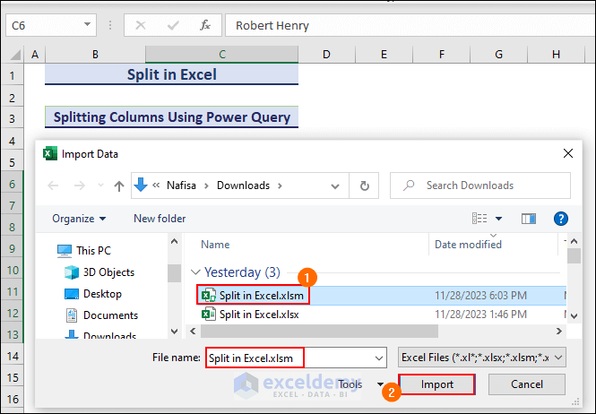Refresh the Downloads folder listing
Viewport: 596px width, 414px height.
[x=364, y=185]
